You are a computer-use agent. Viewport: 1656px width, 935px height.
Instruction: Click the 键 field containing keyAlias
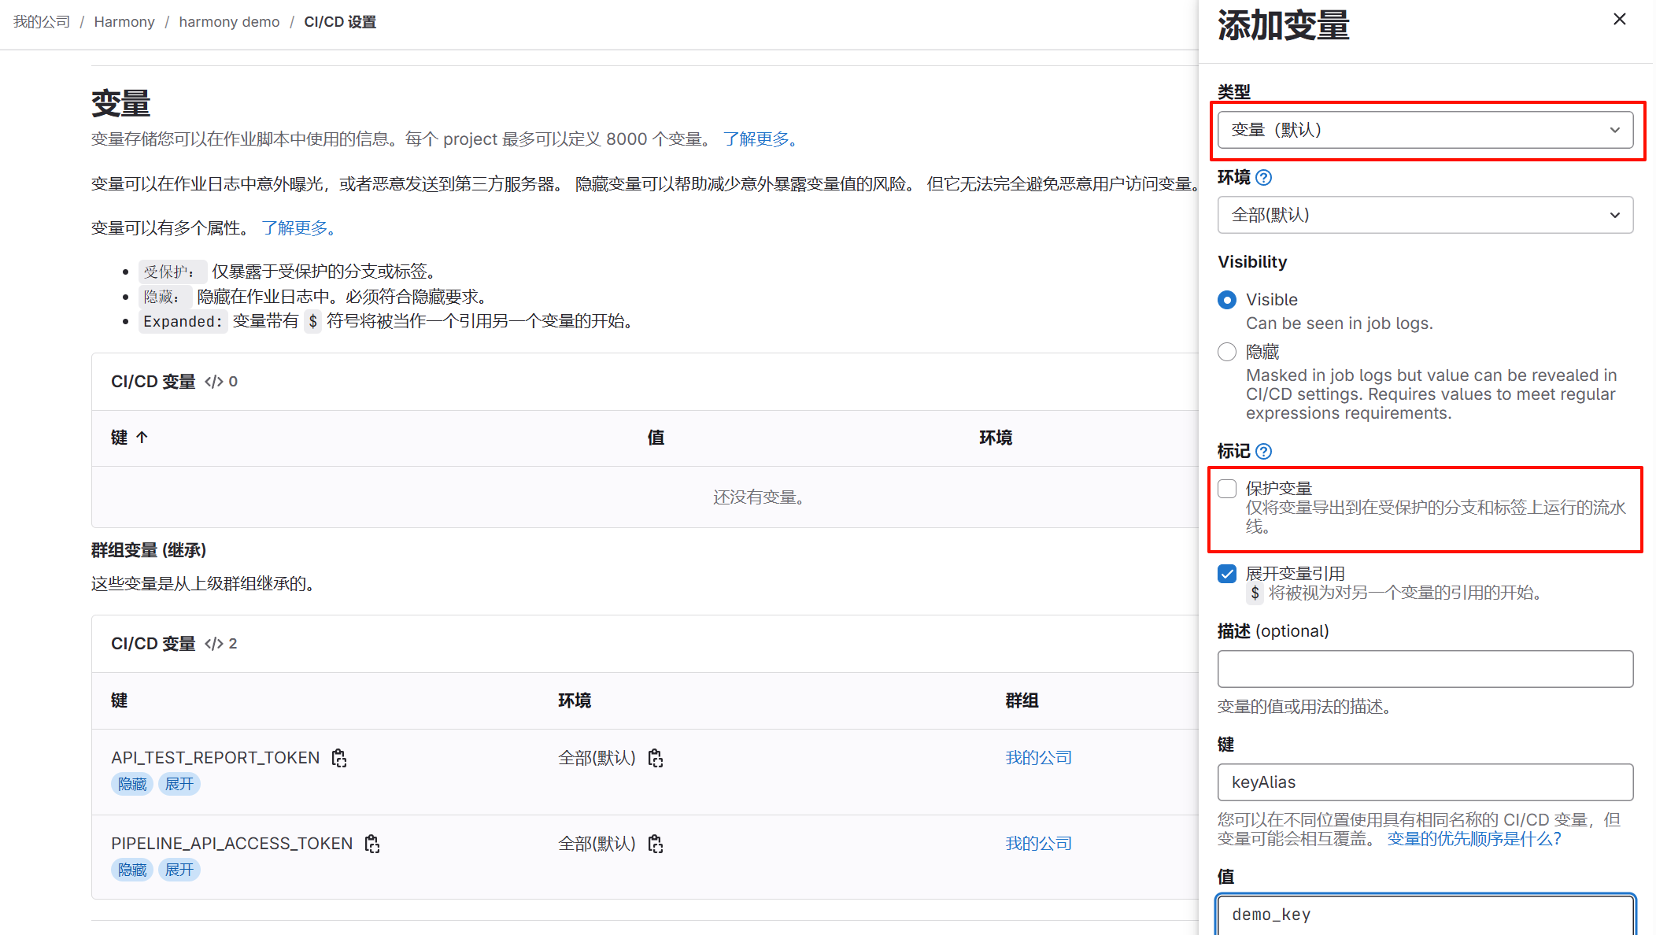(1425, 782)
